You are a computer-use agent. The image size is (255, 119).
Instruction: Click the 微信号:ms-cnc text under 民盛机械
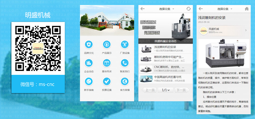point(215,32)
